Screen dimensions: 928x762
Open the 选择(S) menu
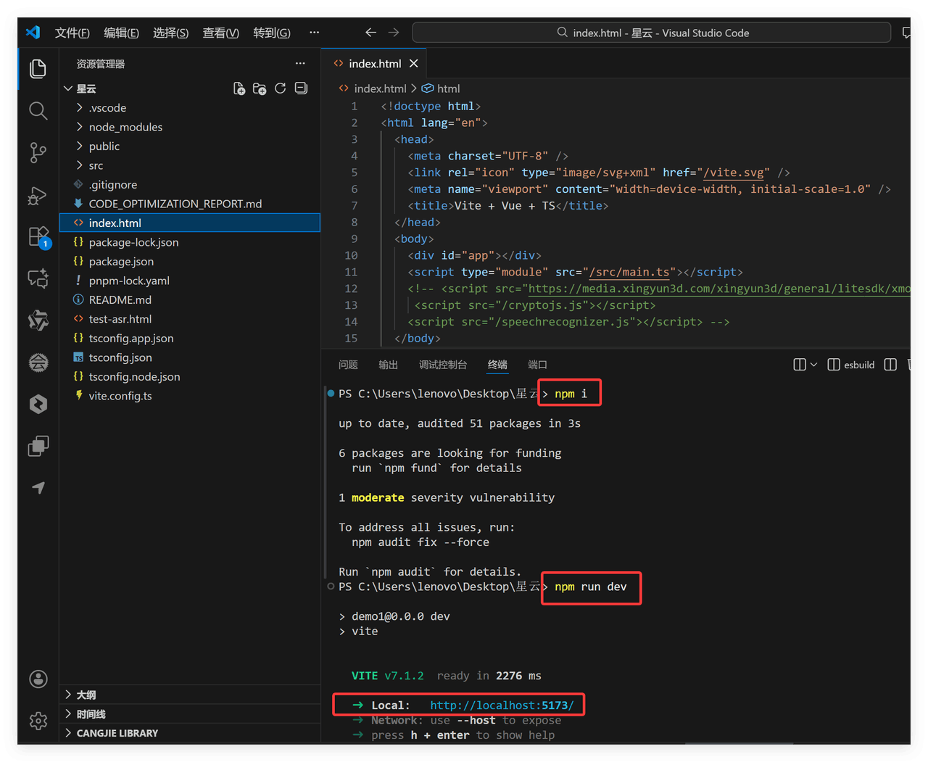(170, 33)
